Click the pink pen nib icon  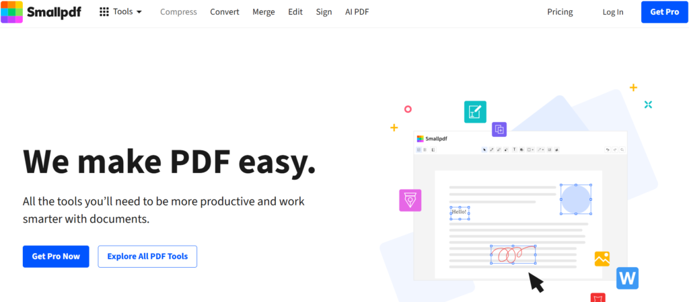click(x=410, y=200)
